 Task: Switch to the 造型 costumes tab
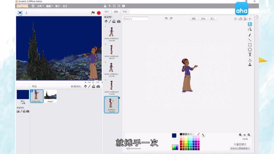point(116,12)
